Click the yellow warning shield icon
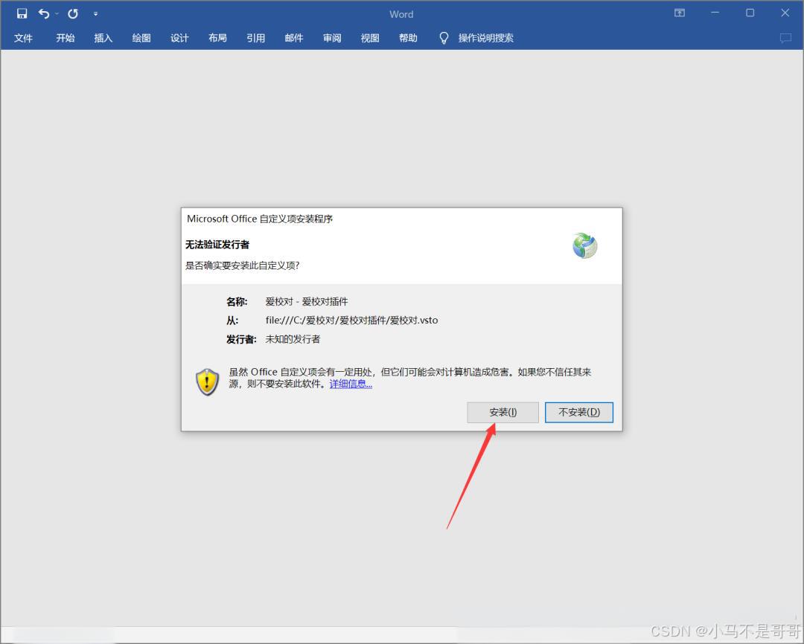804x644 pixels. tap(207, 381)
